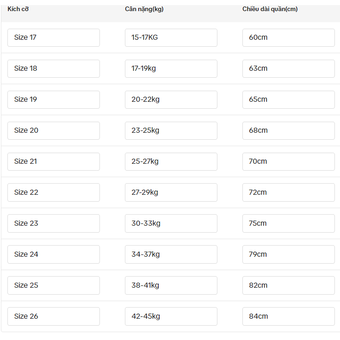The width and height of the screenshot is (340, 340).
Task: Select the Size 23 input
Action: click(x=54, y=223)
